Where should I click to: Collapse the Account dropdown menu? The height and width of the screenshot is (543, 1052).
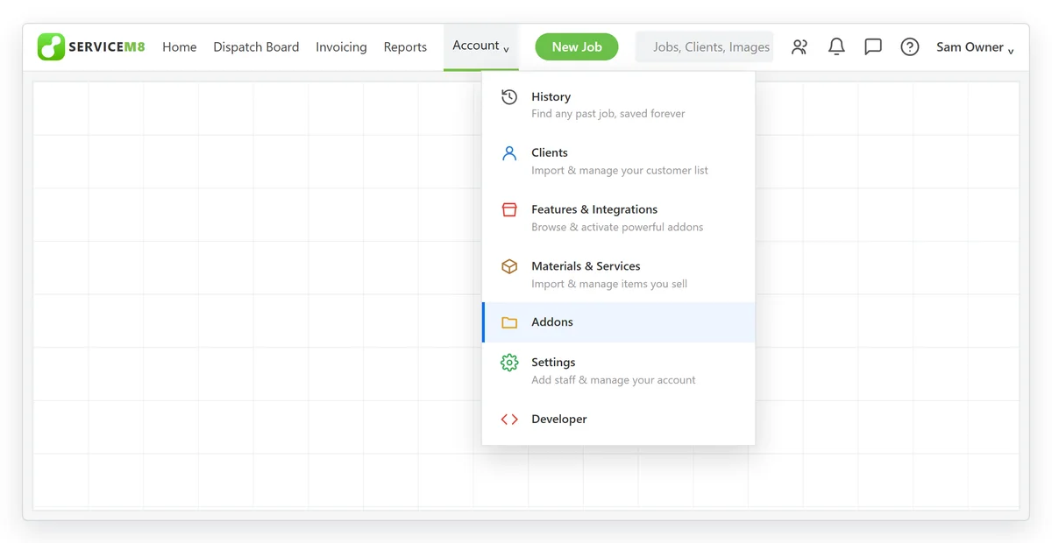[481, 46]
